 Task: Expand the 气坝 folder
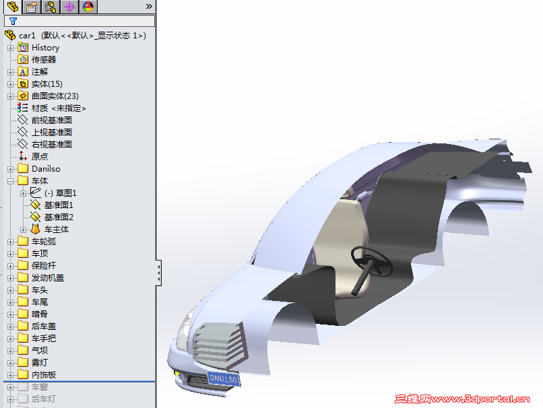[x=10, y=351]
